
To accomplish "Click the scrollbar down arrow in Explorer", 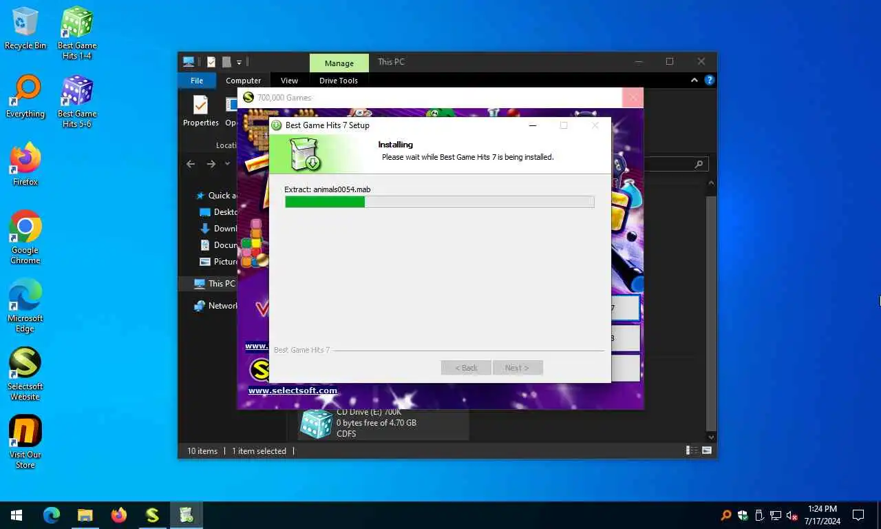I will (x=712, y=437).
